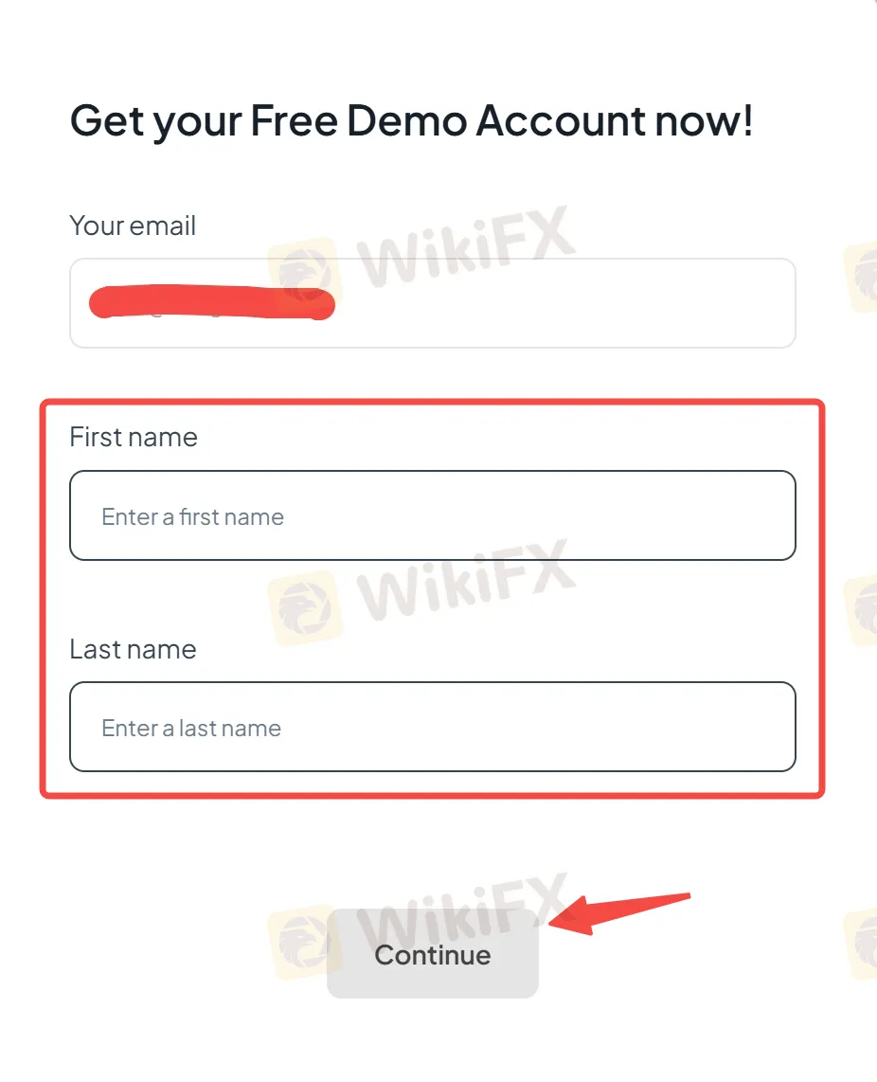Click the red scribble hiding the email address
This screenshot has height=1082, width=877.
[212, 301]
